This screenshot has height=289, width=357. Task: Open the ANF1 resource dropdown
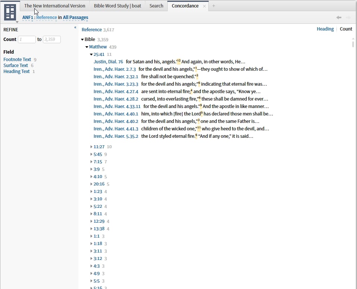(x=28, y=18)
